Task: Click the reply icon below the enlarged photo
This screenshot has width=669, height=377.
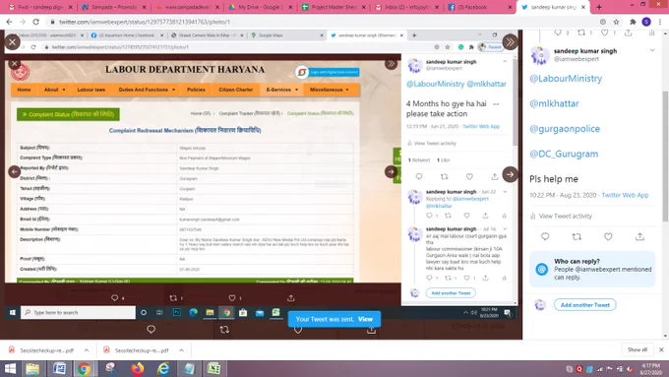Action: pyautogui.click(x=152, y=329)
